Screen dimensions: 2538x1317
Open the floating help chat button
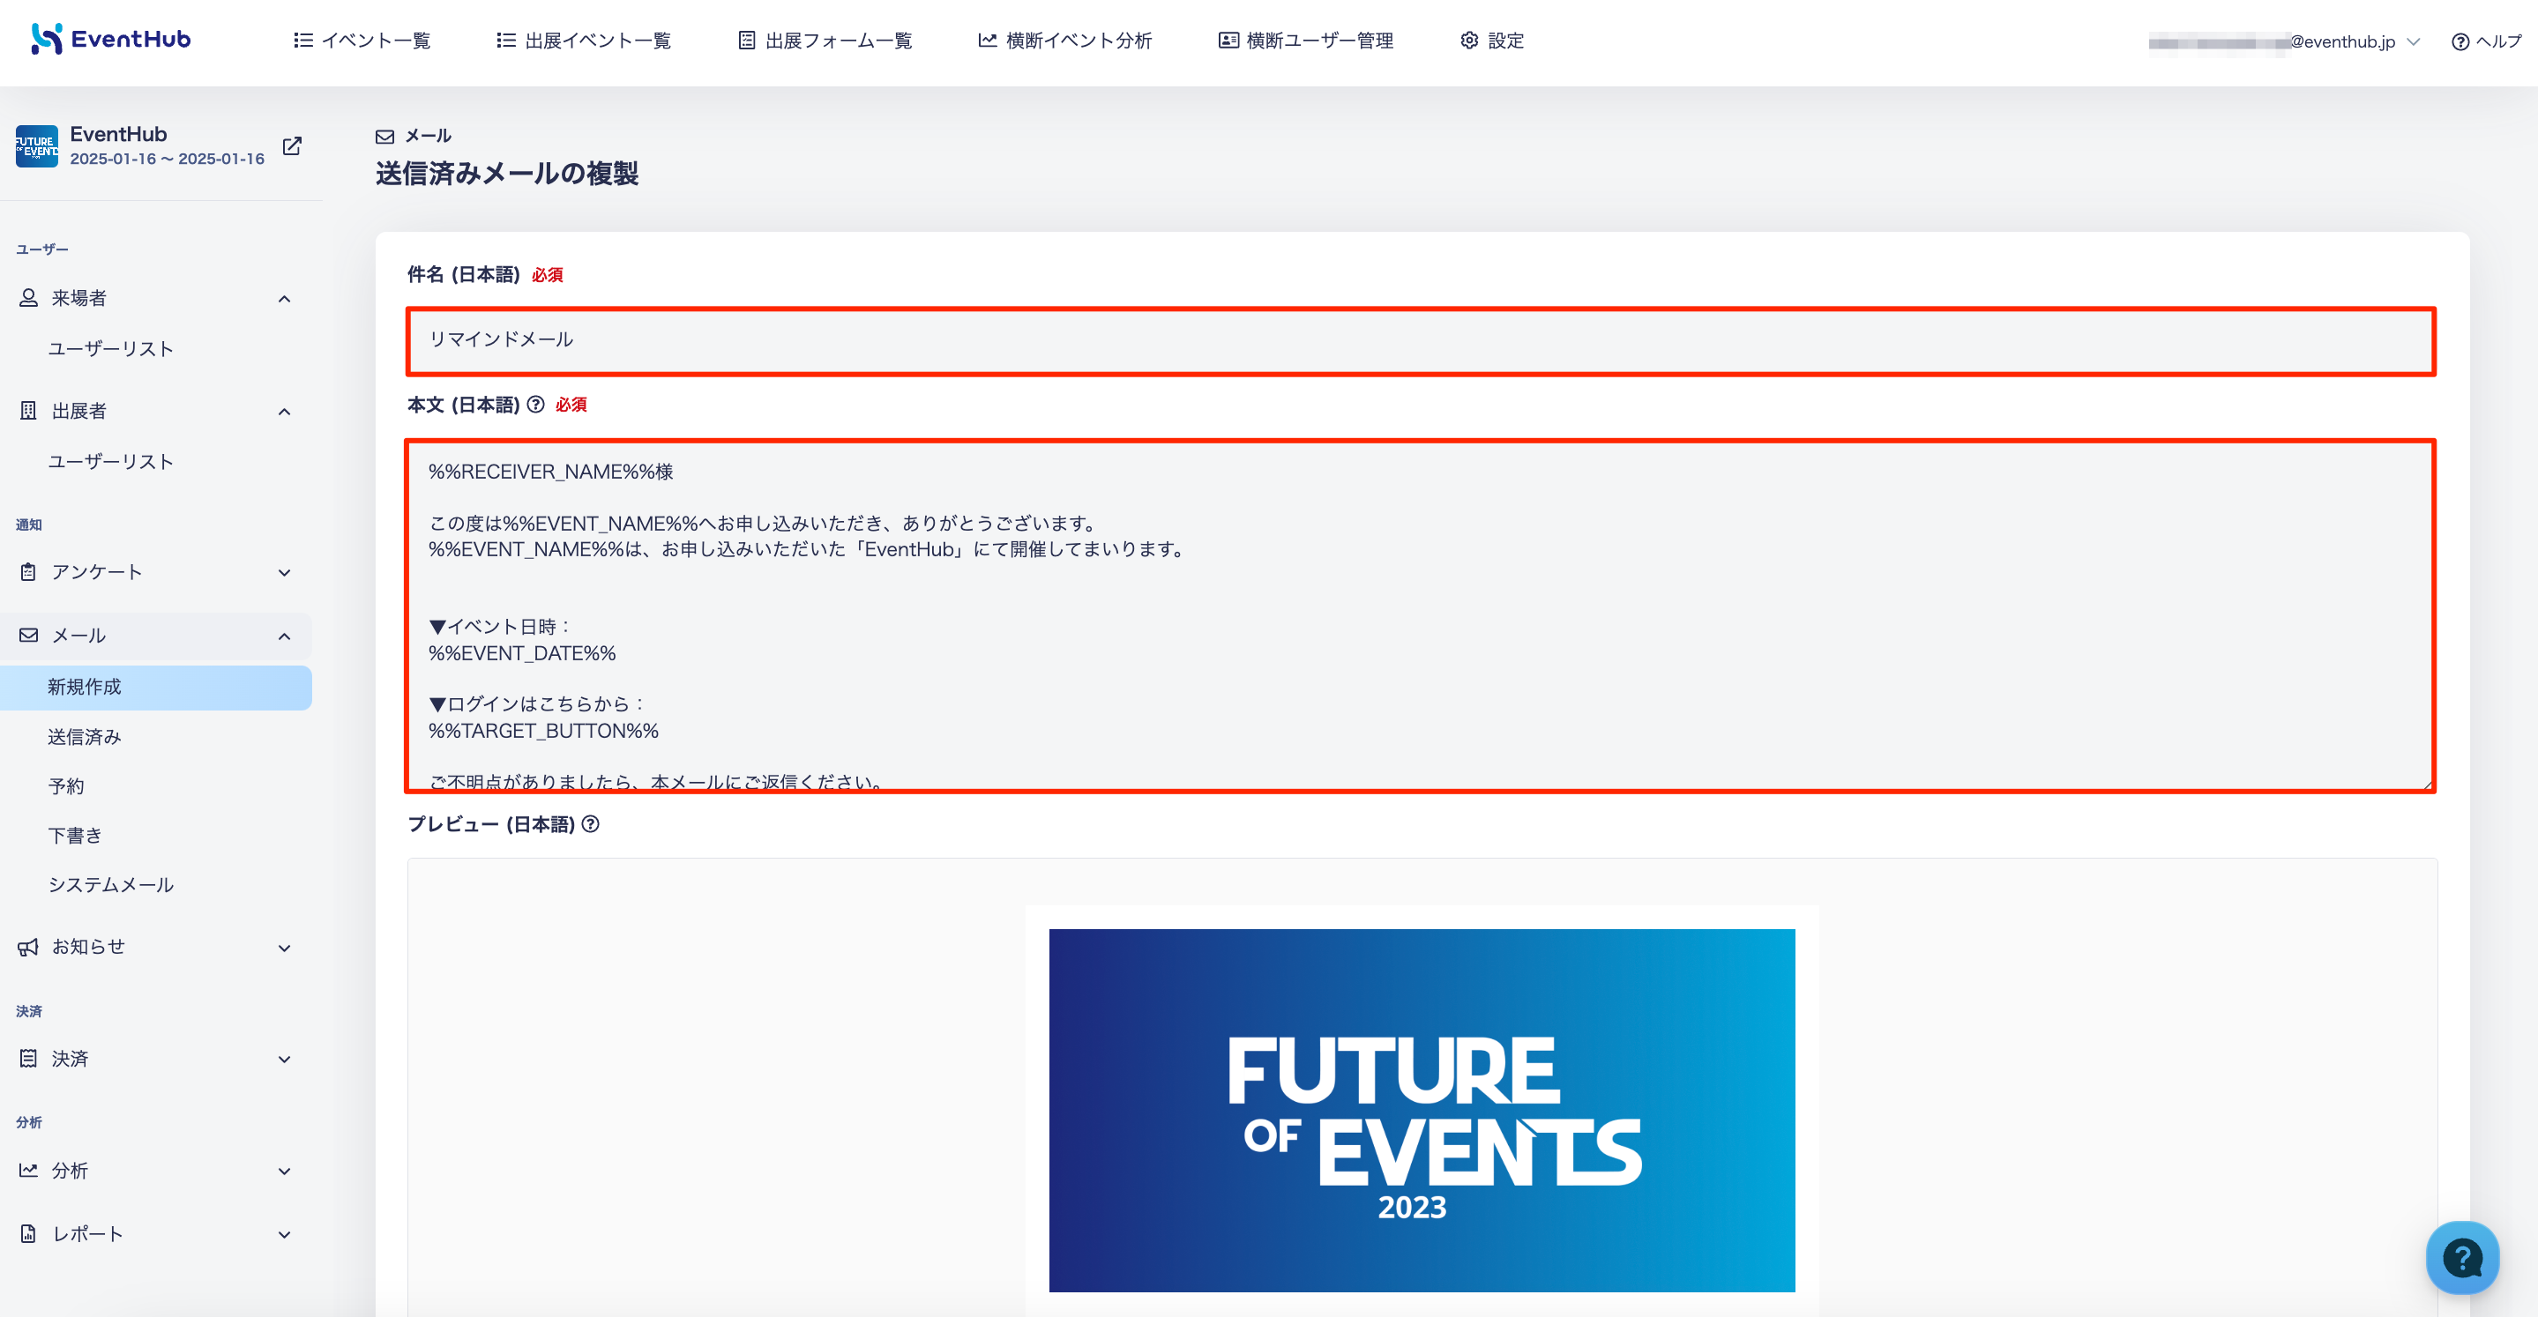coord(2462,1258)
